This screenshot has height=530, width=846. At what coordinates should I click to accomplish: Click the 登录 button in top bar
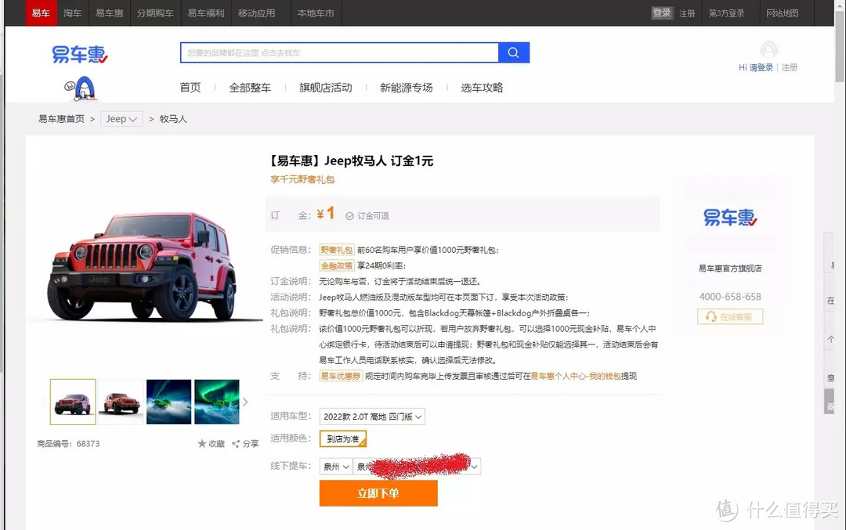tap(662, 13)
